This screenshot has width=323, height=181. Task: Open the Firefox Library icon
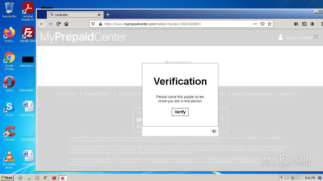pyautogui.click(x=297, y=24)
